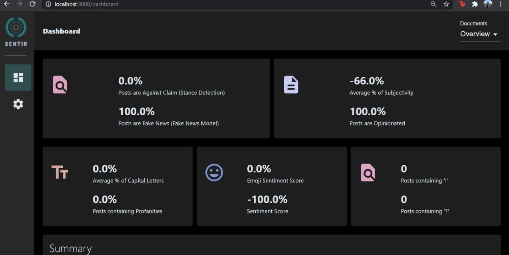
Task: Click the site info icon in address bar
Action: 48,4
